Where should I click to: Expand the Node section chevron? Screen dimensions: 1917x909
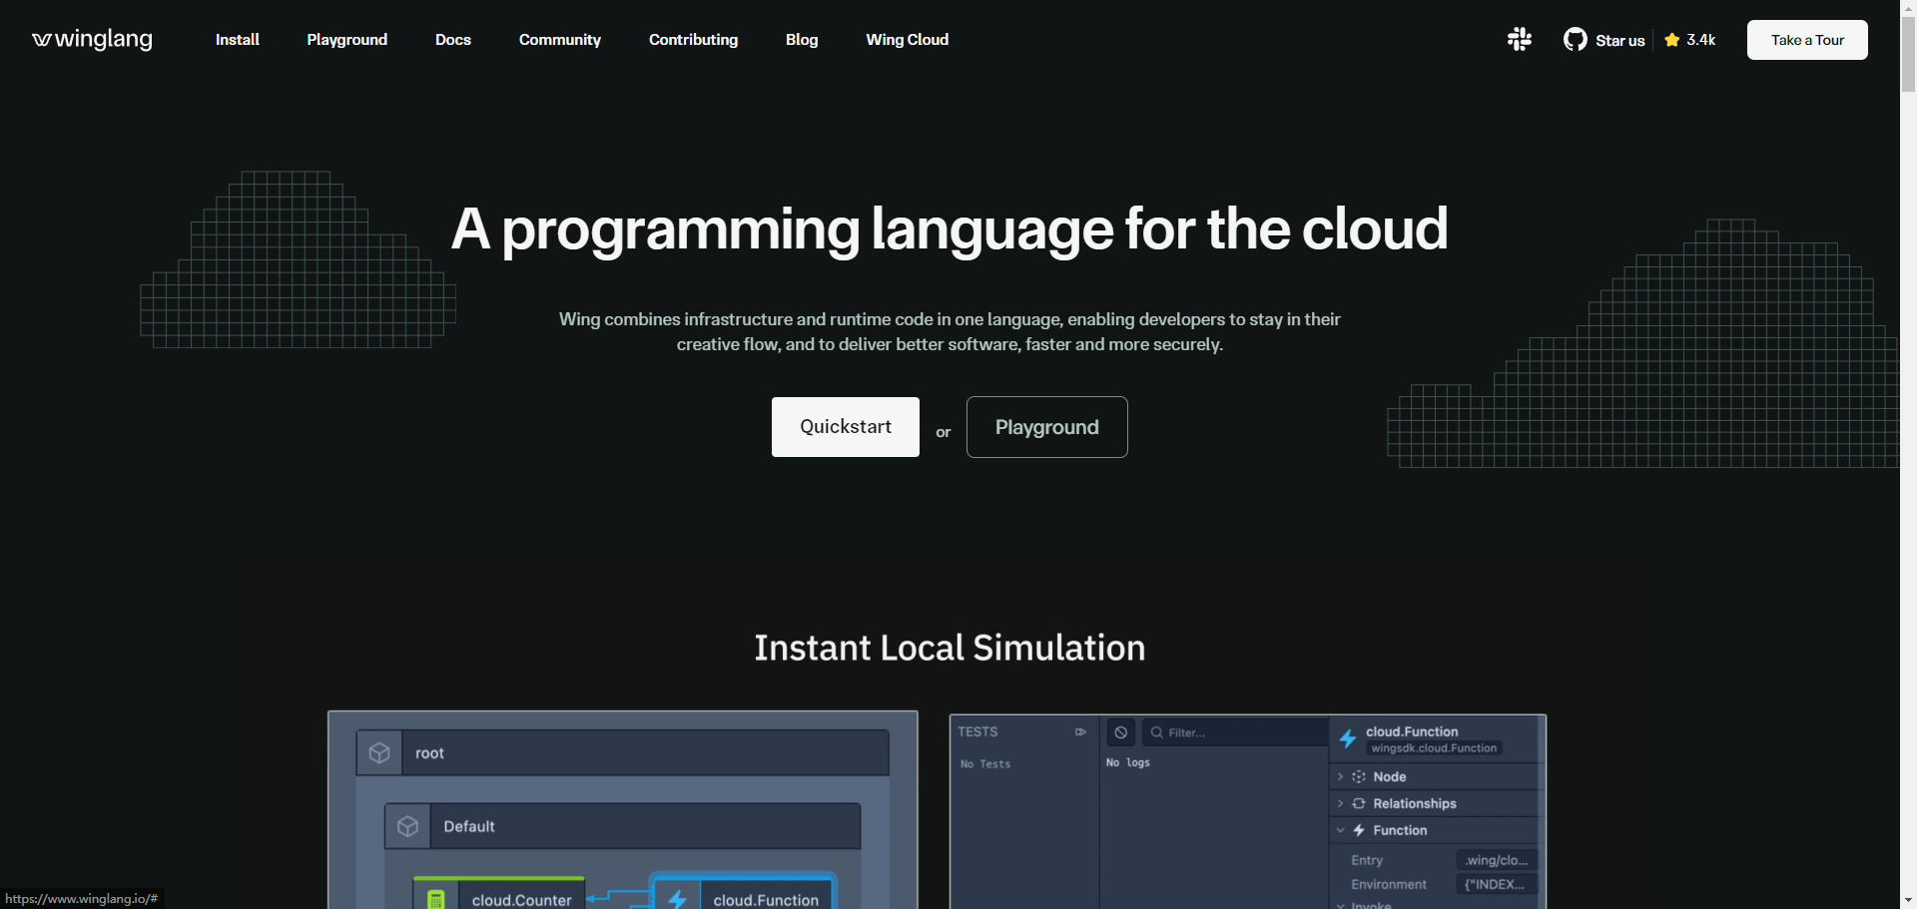coord(1341,776)
